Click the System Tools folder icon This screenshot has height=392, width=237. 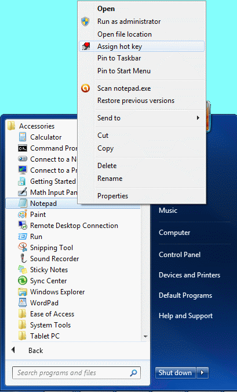point(23,325)
